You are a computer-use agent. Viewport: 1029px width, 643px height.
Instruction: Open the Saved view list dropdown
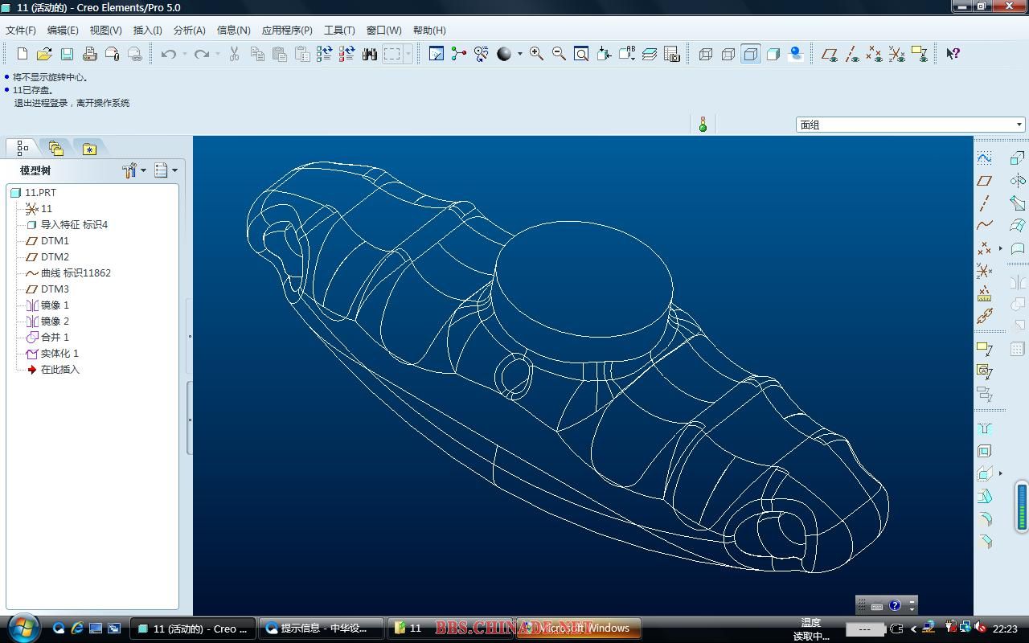coord(626,54)
